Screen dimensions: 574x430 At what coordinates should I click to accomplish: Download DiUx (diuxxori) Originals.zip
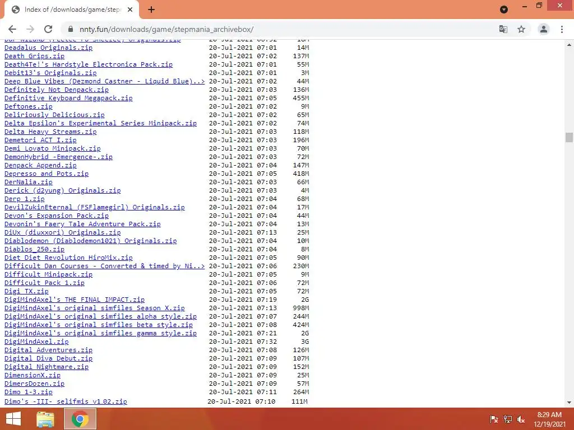click(63, 232)
